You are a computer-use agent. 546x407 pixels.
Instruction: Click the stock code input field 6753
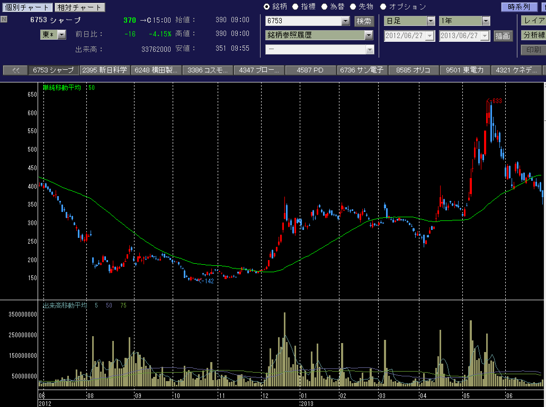303,21
